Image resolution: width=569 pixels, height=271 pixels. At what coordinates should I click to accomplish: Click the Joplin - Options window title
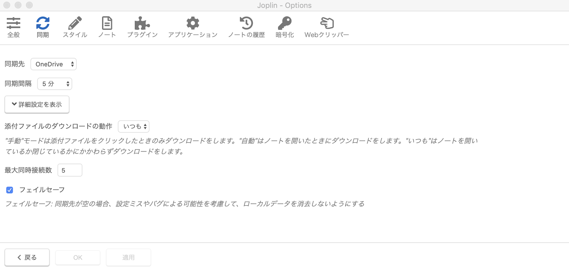[x=284, y=5]
